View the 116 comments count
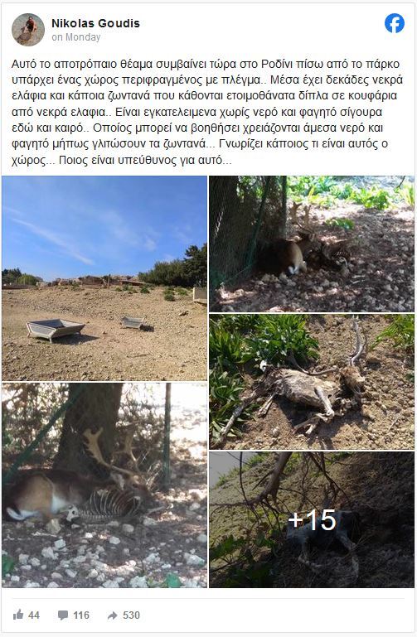417x637 pixels. [x=81, y=615]
